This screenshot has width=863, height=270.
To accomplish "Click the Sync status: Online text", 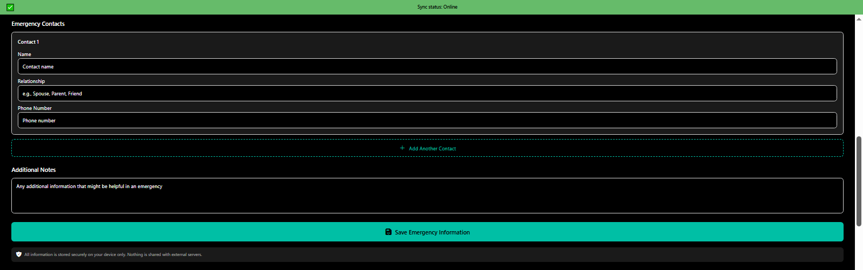I will coord(437,7).
